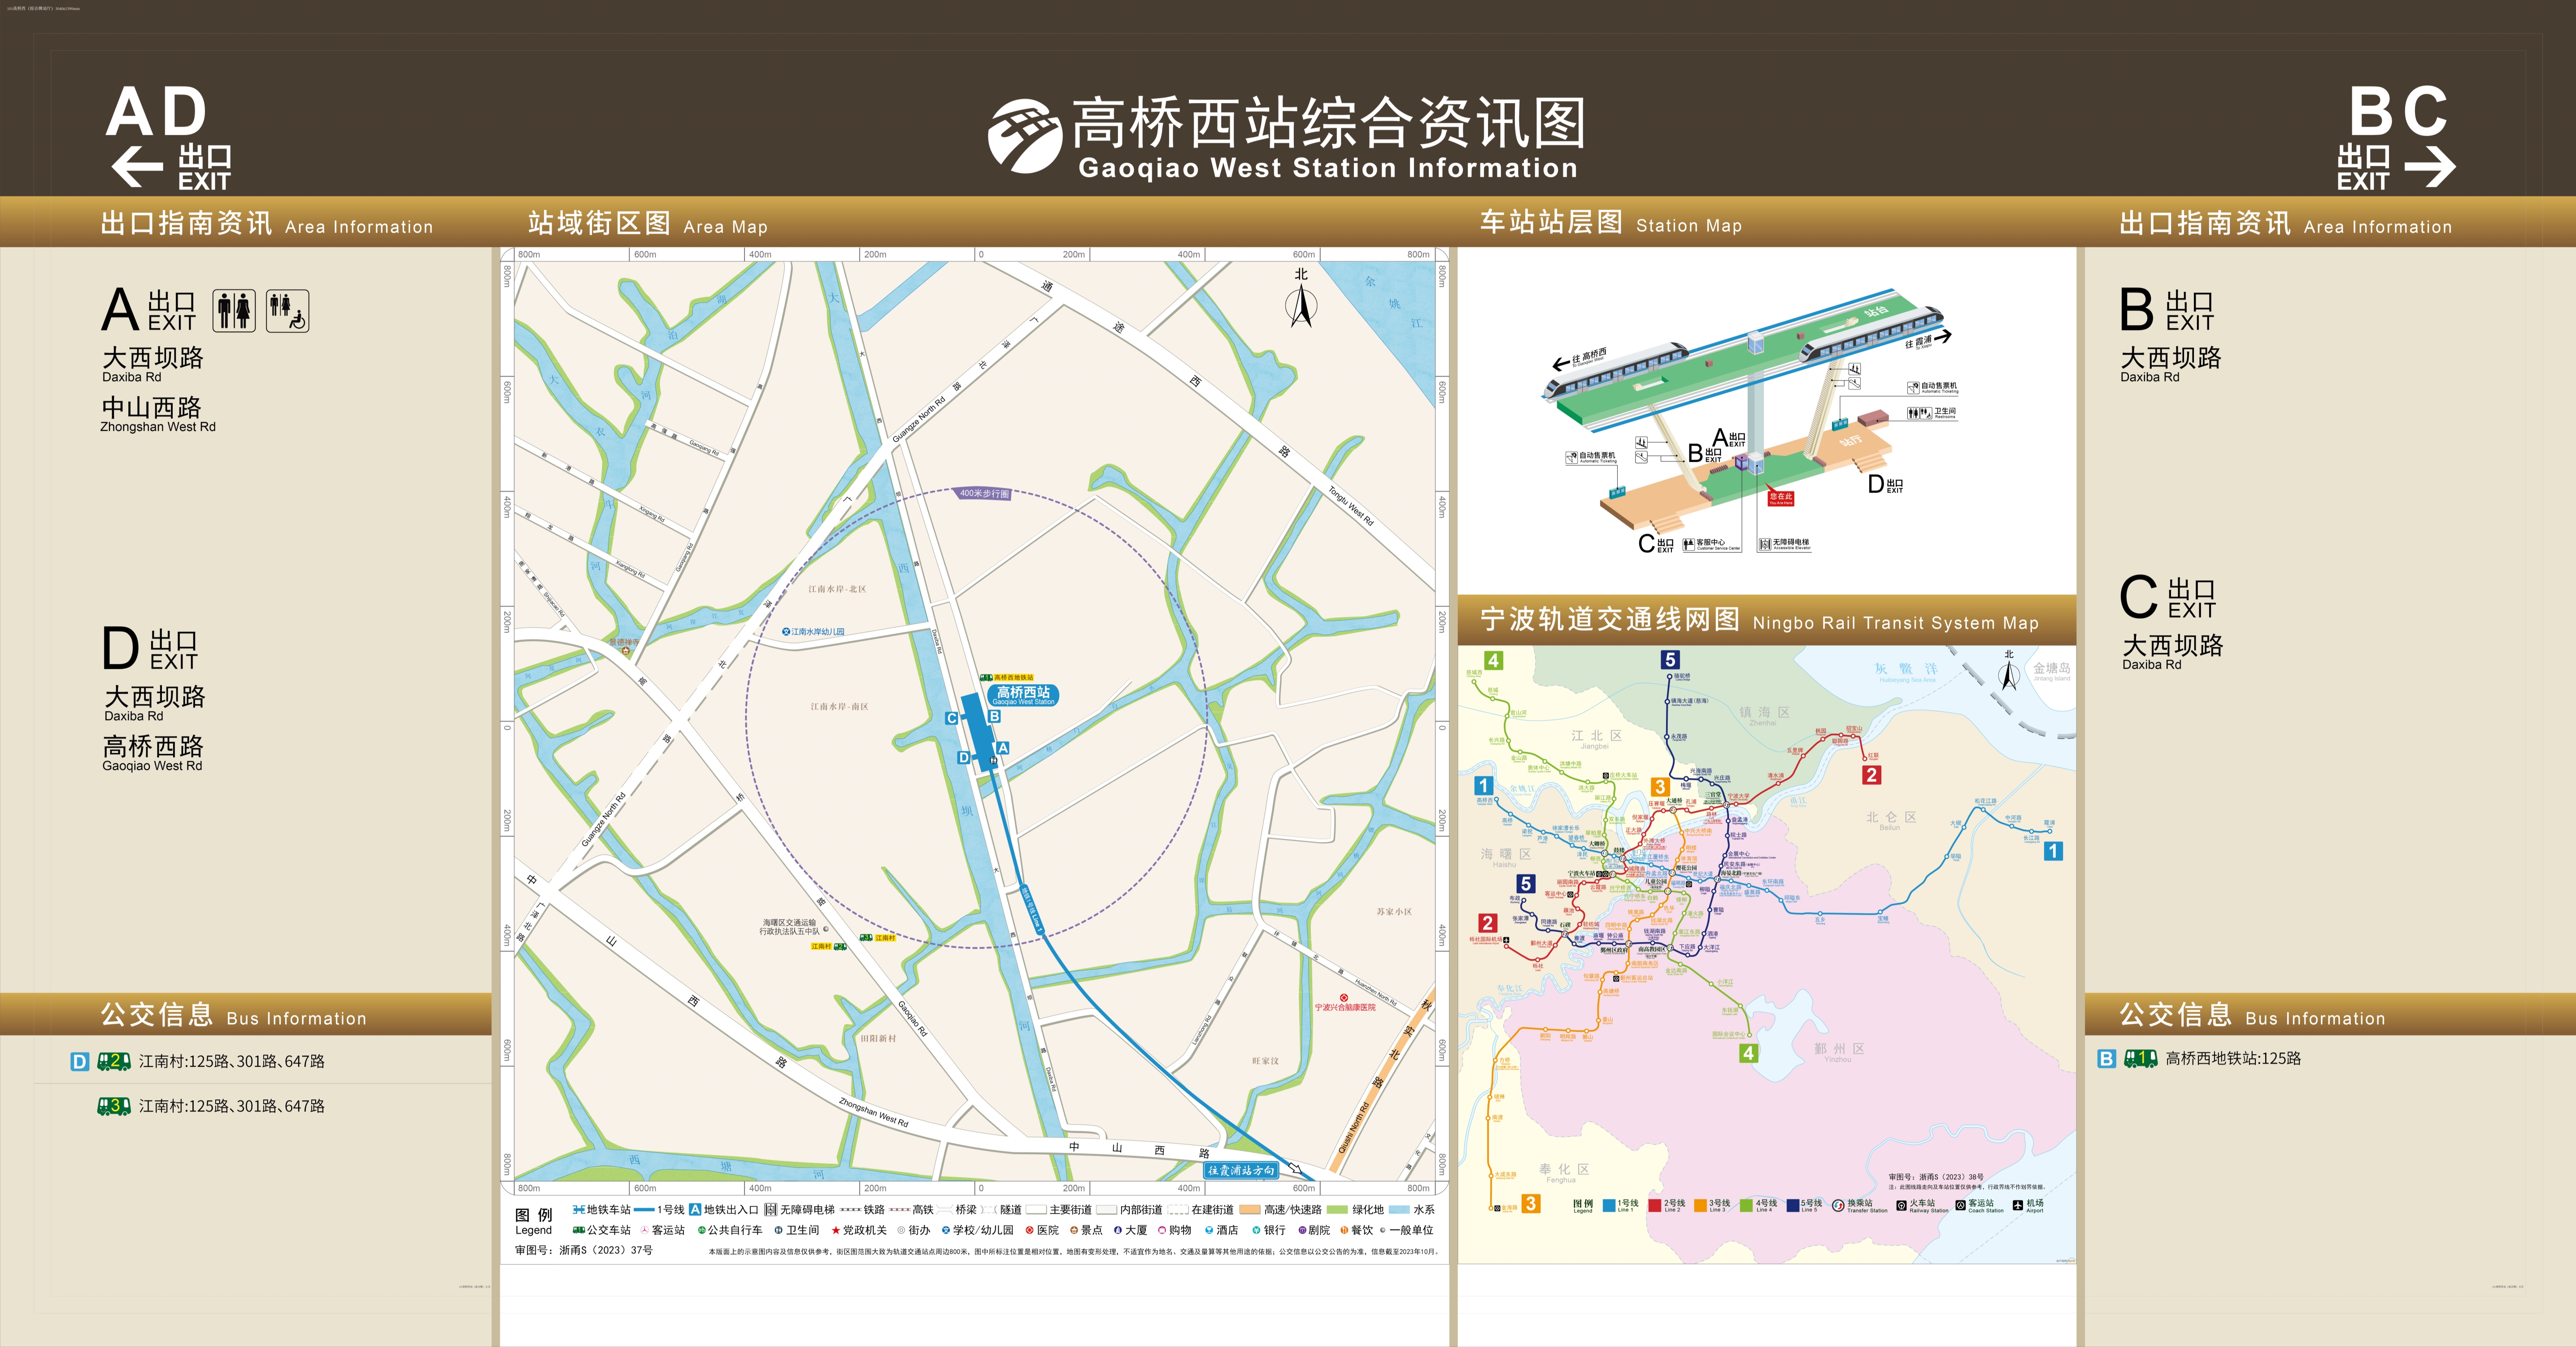Click the C 出口 heading in right panel
The width and height of the screenshot is (2576, 1347).
[x=2168, y=597]
